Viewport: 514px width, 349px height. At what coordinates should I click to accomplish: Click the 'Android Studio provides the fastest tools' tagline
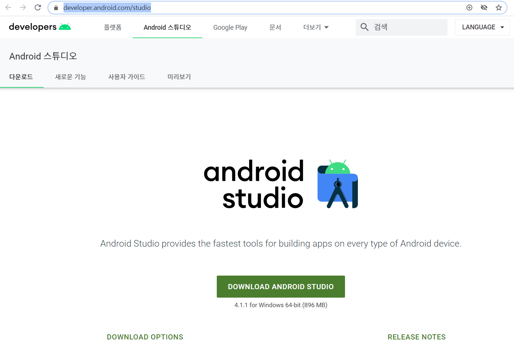tap(281, 244)
